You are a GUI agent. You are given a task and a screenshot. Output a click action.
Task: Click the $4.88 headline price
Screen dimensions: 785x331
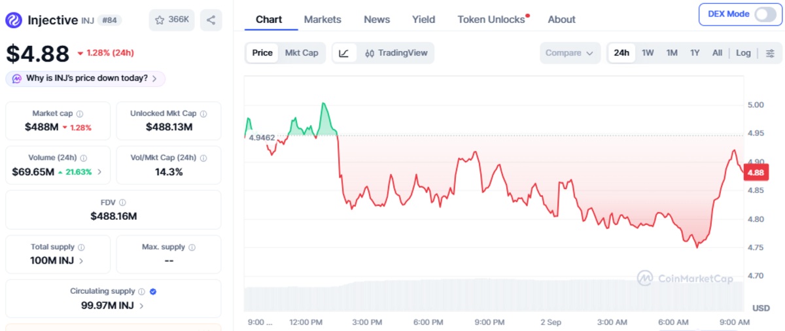[38, 53]
